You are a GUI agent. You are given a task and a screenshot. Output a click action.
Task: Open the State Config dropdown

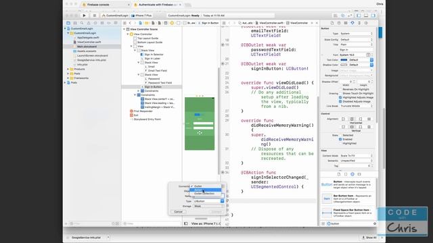(357, 40)
